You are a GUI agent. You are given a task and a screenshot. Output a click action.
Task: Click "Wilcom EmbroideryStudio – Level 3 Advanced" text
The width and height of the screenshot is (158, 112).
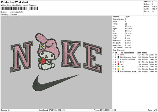tap(19, 5)
